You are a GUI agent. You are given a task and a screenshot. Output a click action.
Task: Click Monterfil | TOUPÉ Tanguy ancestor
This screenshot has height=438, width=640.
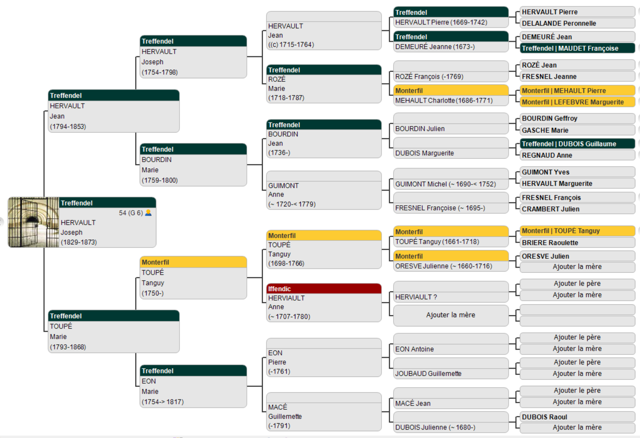[577, 231]
